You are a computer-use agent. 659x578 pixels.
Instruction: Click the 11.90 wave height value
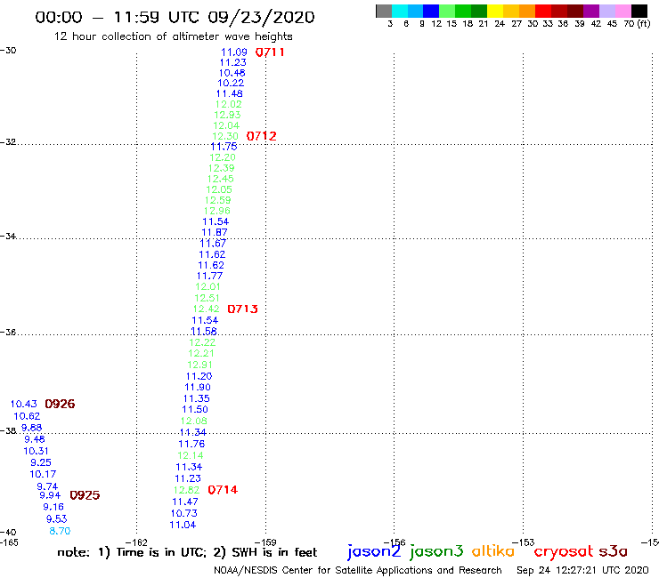click(x=198, y=387)
